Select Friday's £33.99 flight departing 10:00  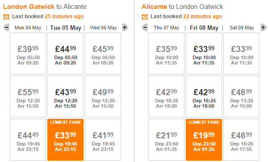click(x=204, y=53)
